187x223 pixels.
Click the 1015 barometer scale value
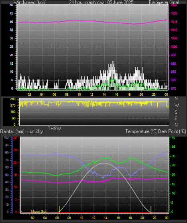(x=174, y=22)
